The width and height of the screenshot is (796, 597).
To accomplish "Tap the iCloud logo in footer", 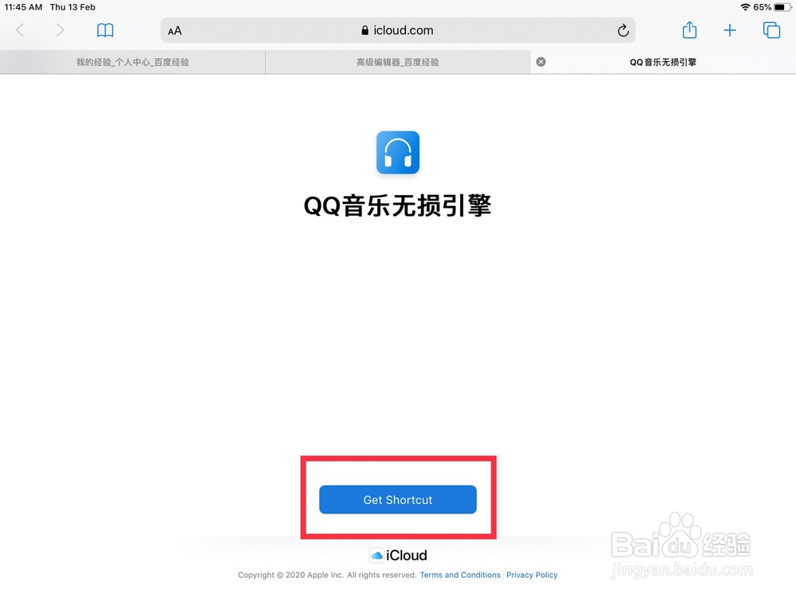I will (x=398, y=556).
